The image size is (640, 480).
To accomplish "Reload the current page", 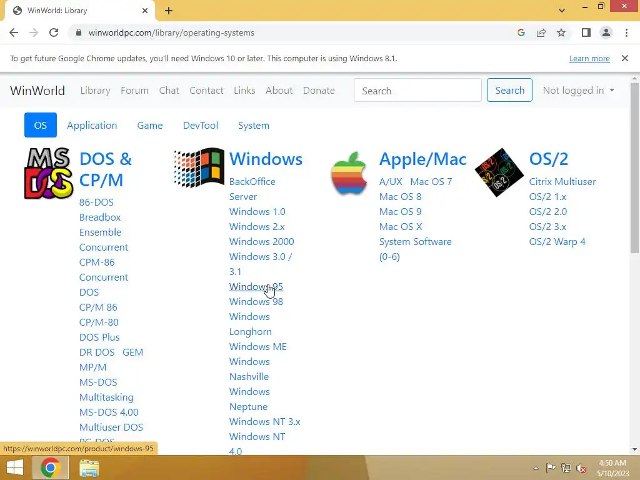I will 54,32.
